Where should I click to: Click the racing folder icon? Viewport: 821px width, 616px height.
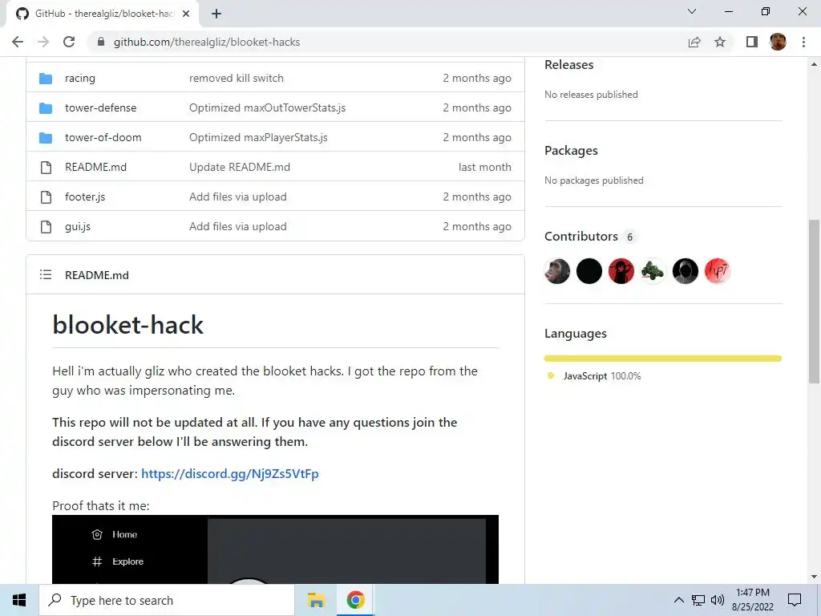(46, 79)
